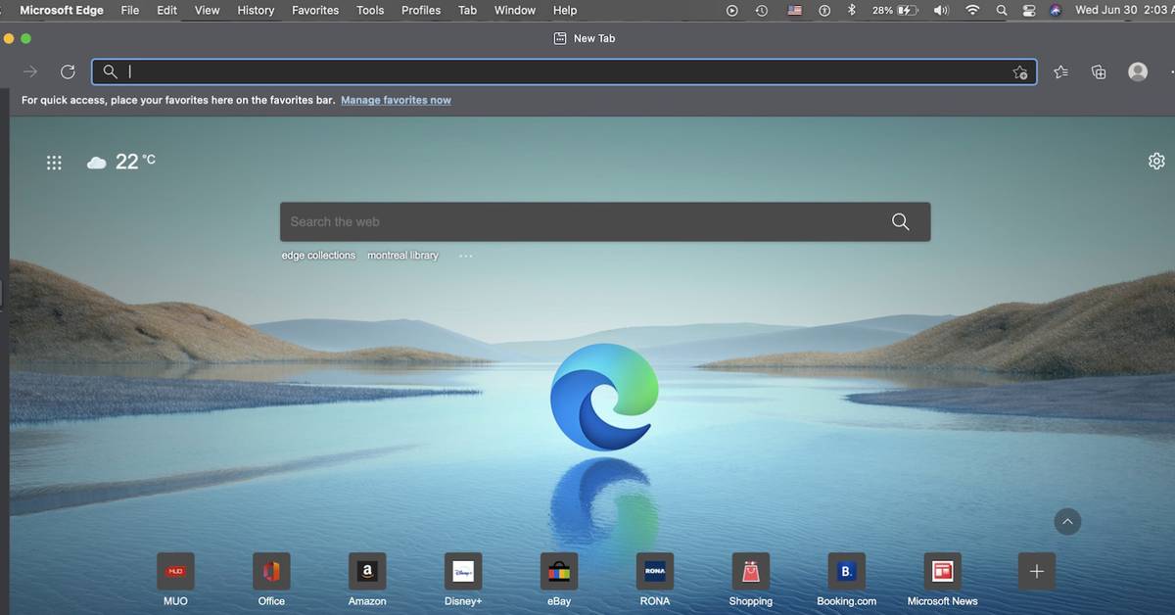The width and height of the screenshot is (1175, 615).
Task: Expand more search suggestions ellipsis
Action: click(x=465, y=256)
